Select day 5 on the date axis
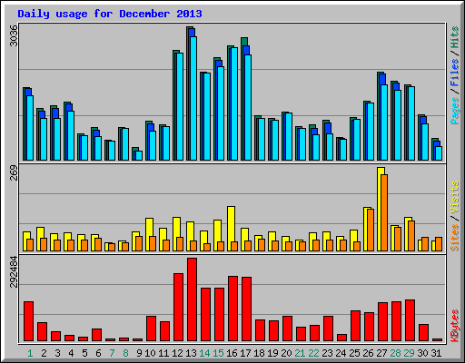This screenshot has width=465, height=363. pos(84,353)
